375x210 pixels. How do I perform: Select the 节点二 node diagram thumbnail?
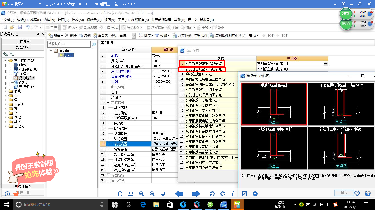click(x=341, y=104)
